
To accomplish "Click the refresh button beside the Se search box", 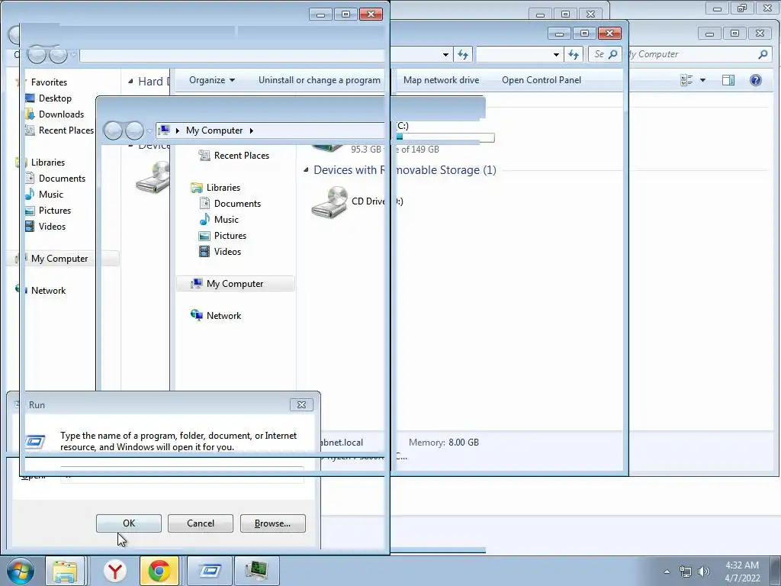I will (x=574, y=54).
